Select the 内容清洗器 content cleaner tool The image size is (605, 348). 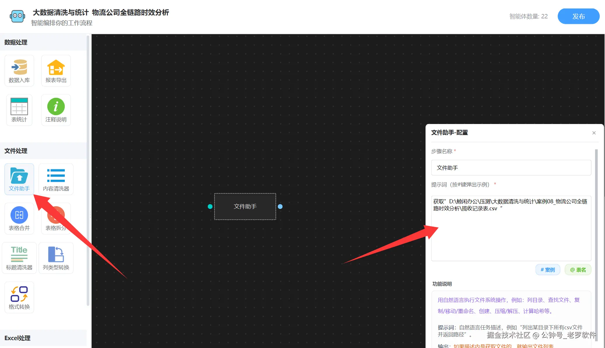tap(56, 179)
